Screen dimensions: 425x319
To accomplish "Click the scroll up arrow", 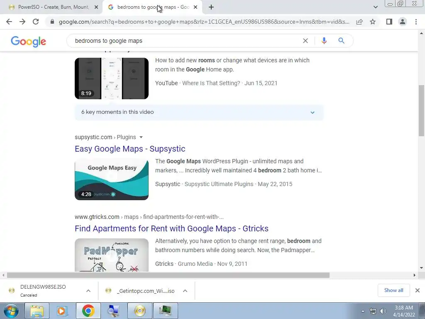I will click(421, 33).
